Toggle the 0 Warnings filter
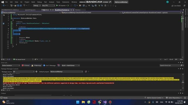The height and width of the screenshot is (105, 188). click(36, 65)
